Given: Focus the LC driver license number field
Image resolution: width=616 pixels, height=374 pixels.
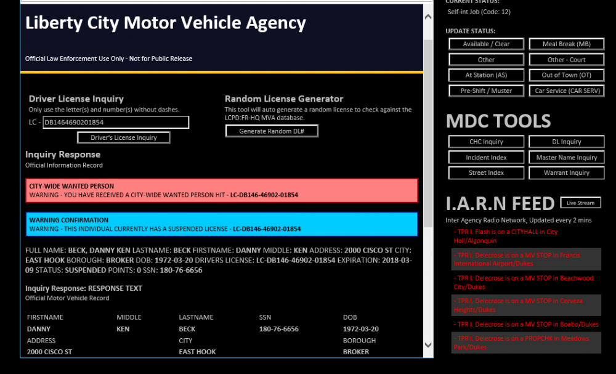Looking at the screenshot, I should (x=116, y=122).
